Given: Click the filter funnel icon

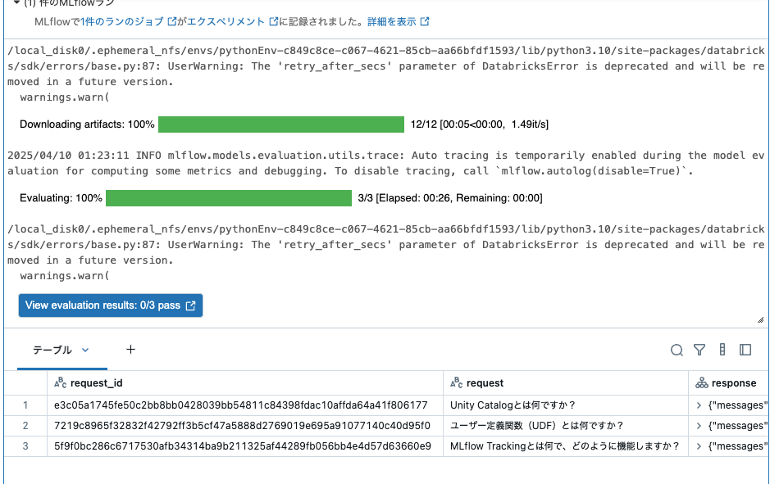Looking at the screenshot, I should click(699, 350).
